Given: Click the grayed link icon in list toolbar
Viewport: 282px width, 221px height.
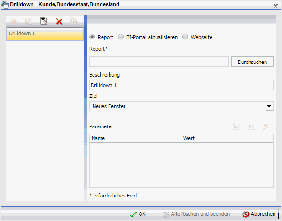Looking at the screenshot, I should (74, 22).
